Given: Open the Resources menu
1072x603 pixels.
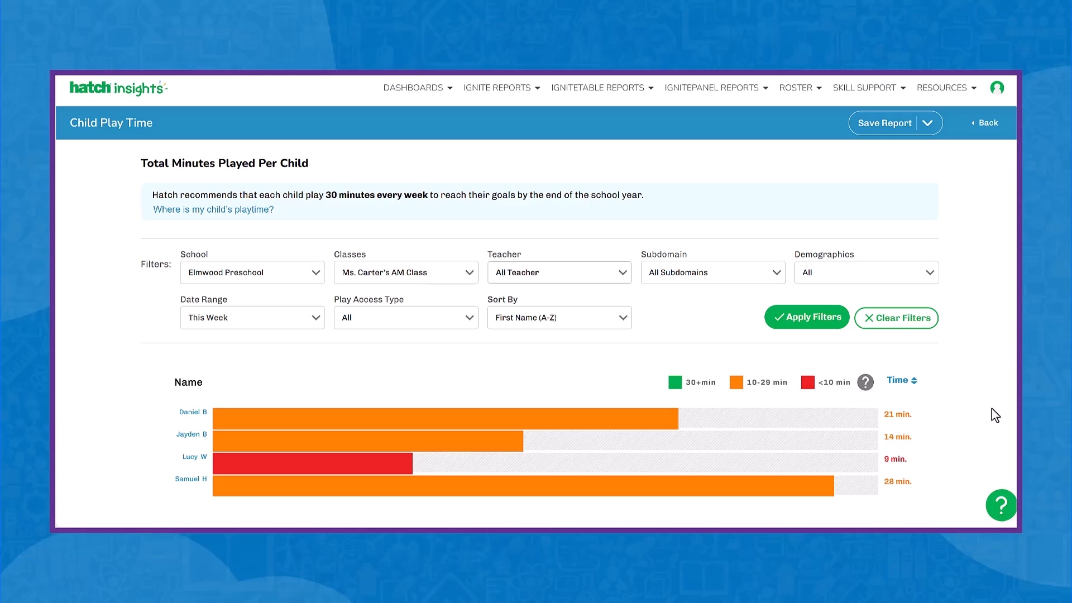Looking at the screenshot, I should click(946, 88).
